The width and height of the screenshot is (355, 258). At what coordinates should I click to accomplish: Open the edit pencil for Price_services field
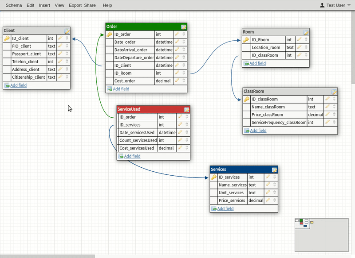pyautogui.click(x=268, y=200)
